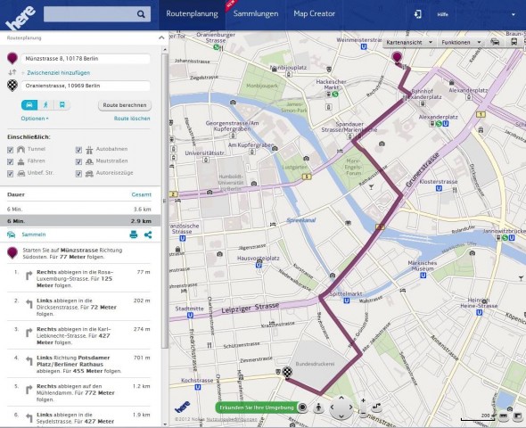Open the Kartenansicht dropdown

coord(409,42)
